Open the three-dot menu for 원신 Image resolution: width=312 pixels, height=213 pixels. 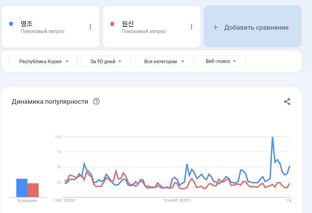tap(191, 27)
